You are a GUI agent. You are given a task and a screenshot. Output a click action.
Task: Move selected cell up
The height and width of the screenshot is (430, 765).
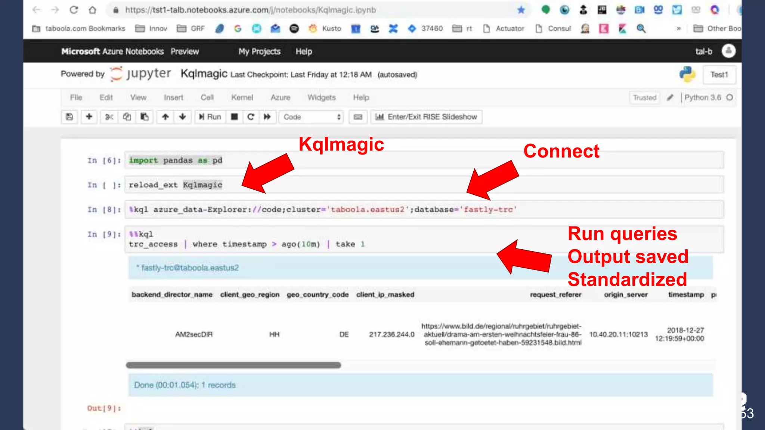pyautogui.click(x=165, y=117)
